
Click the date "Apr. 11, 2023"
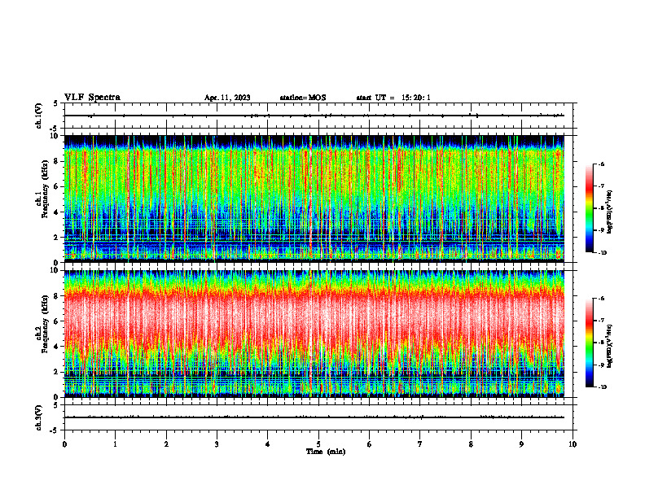pos(227,98)
